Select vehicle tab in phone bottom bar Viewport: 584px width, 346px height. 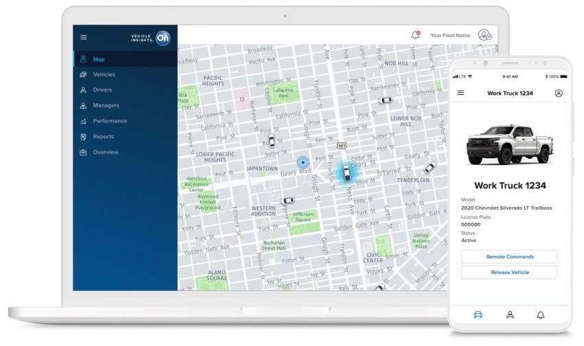(x=478, y=314)
